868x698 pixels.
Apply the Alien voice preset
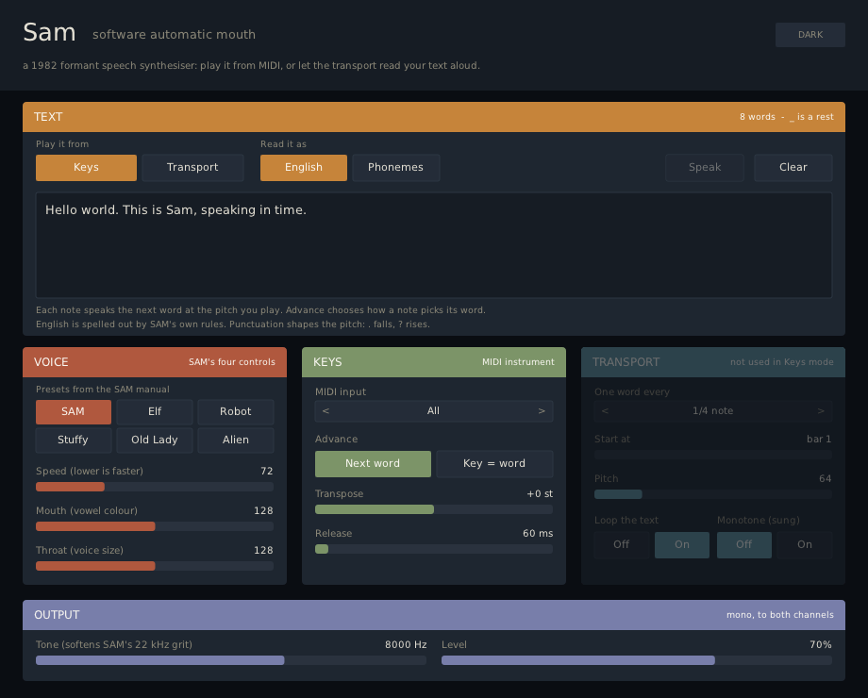(236, 440)
